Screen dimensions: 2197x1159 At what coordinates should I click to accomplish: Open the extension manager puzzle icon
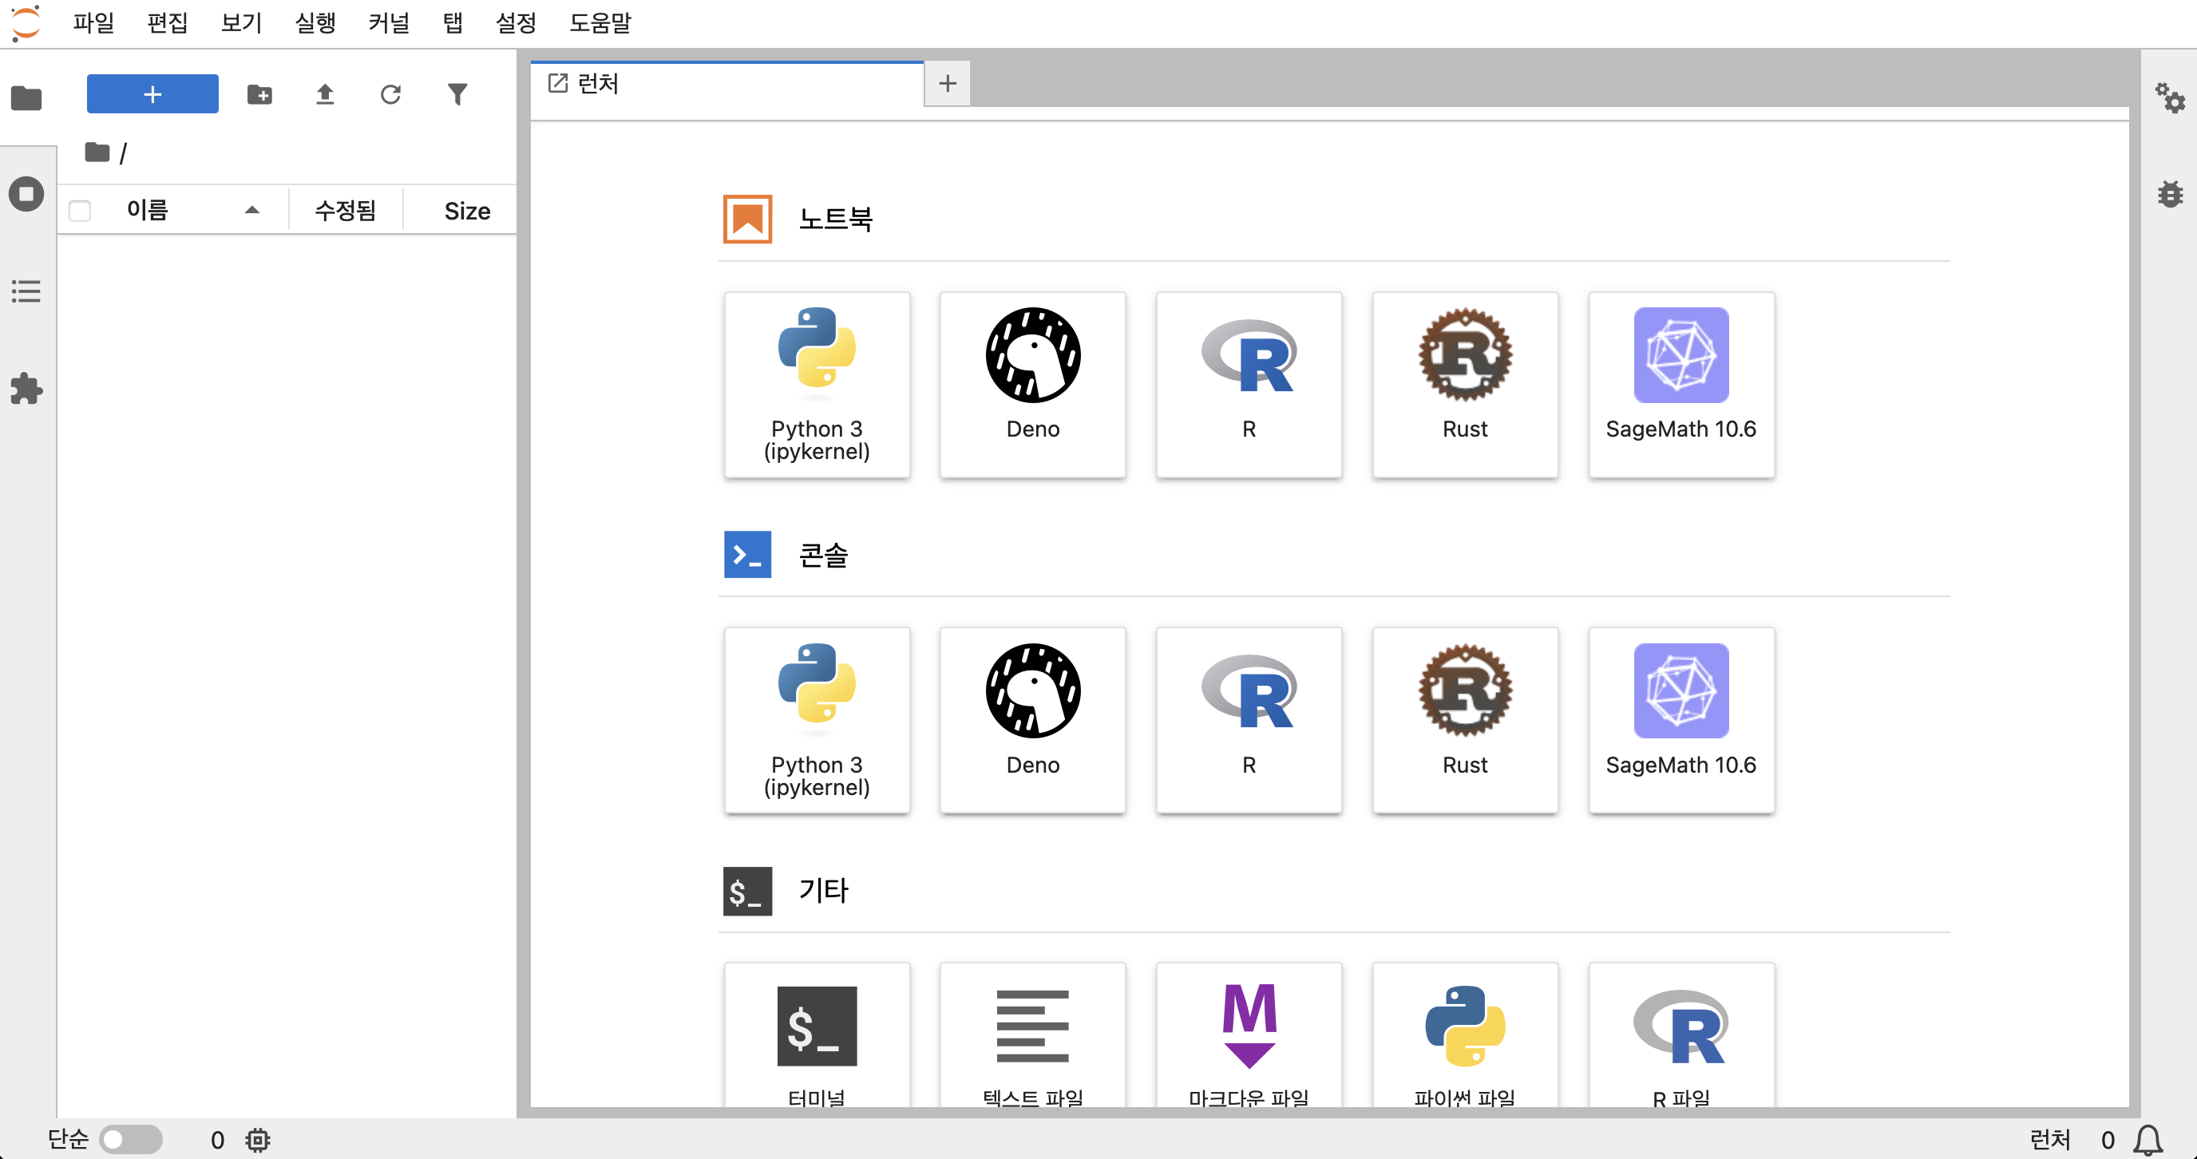[x=26, y=389]
